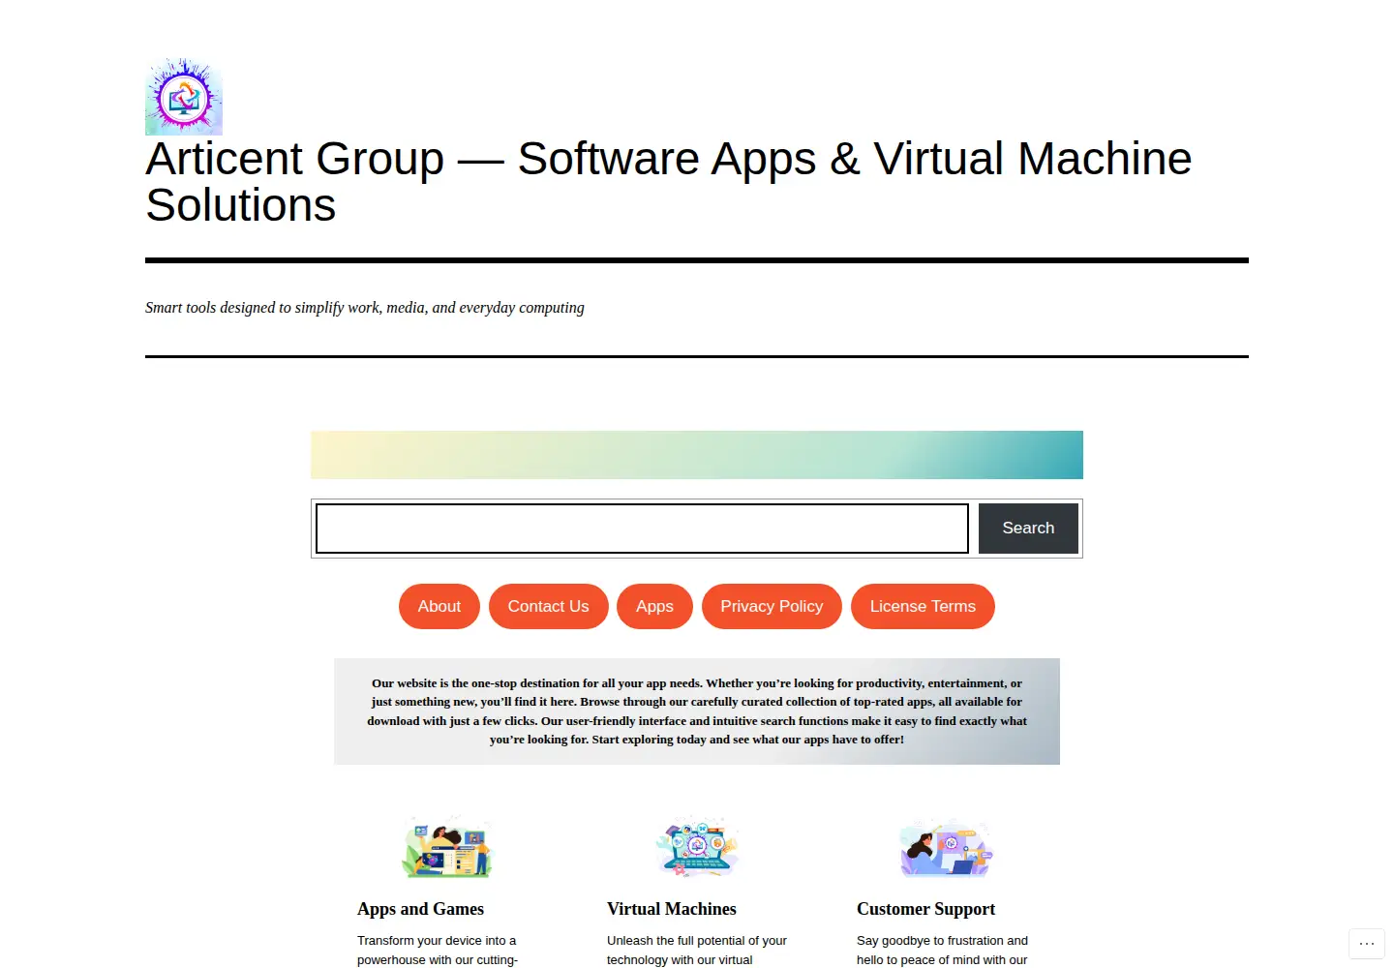Image resolution: width=1394 pixels, height=968 pixels.
Task: Click the Articent Group site title link
Action: point(669,182)
